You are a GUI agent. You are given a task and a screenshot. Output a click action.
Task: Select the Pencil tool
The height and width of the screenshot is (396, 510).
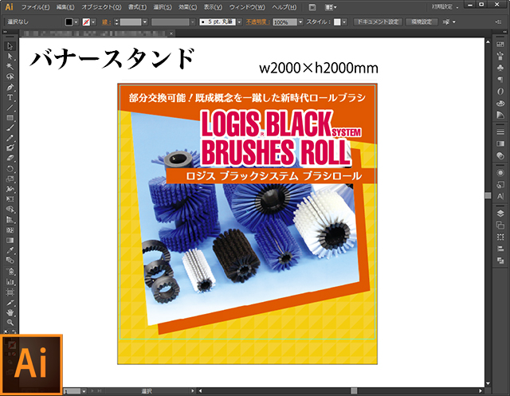10,138
